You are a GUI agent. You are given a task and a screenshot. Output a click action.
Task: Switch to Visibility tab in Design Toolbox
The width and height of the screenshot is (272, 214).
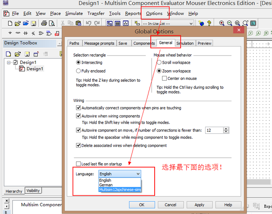tap(33, 191)
